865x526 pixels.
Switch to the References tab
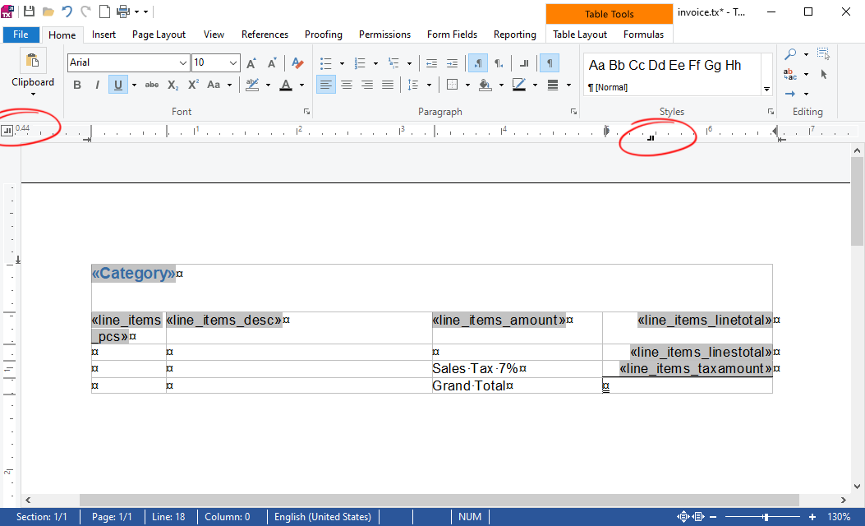tap(265, 35)
